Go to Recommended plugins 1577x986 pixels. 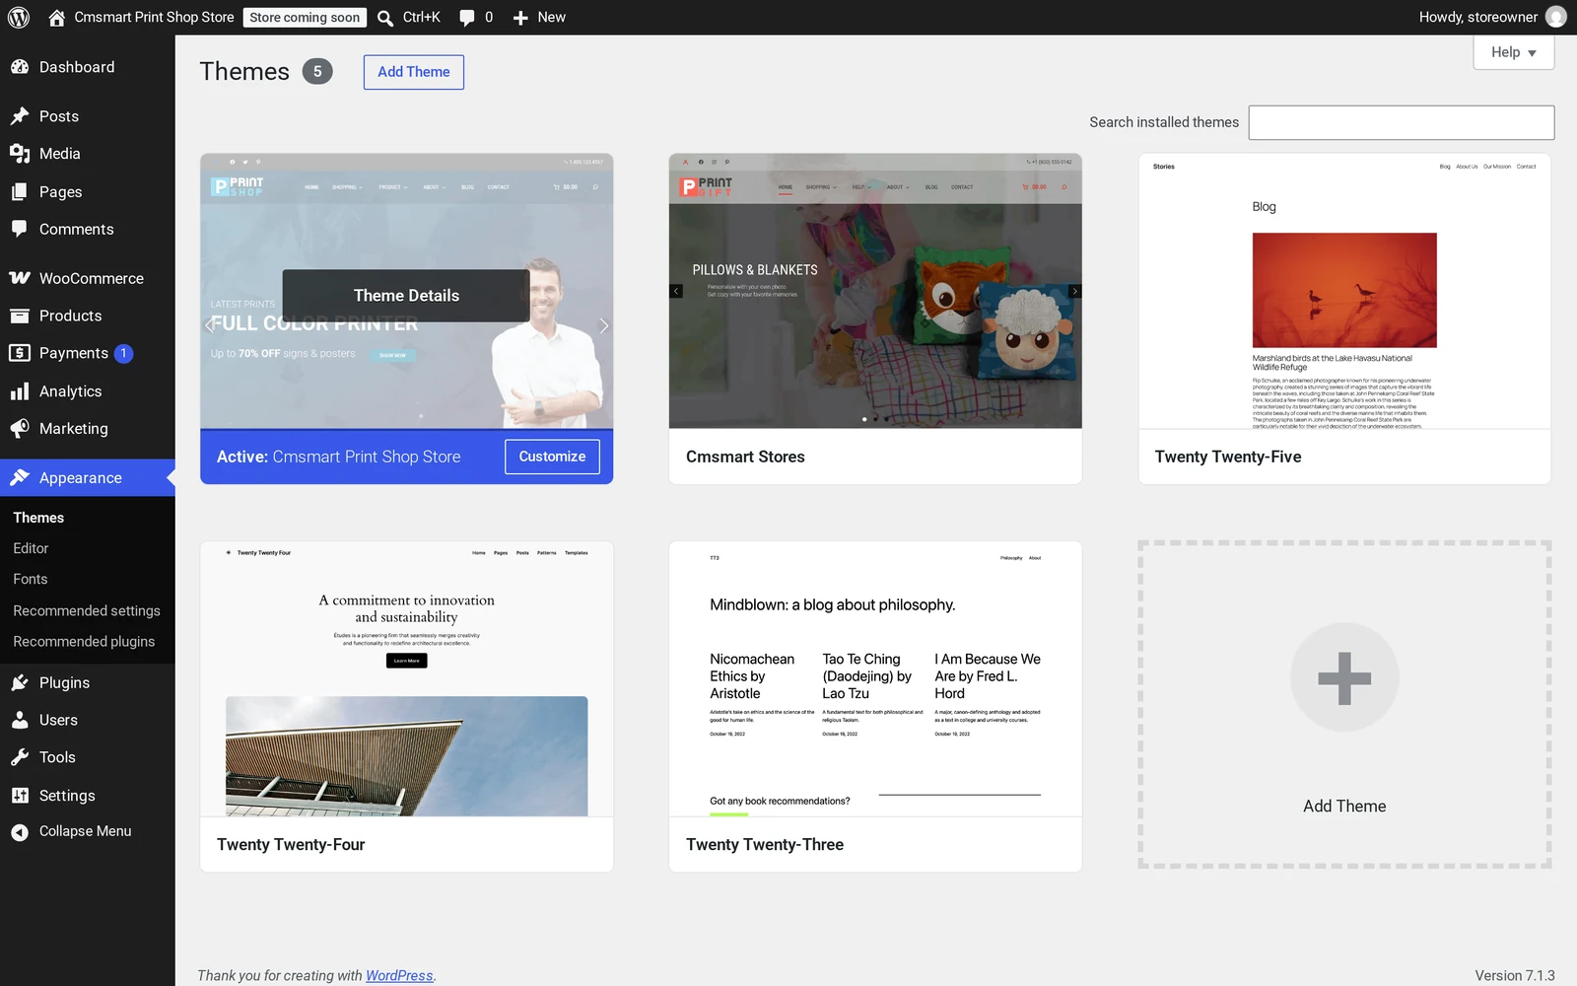pyautogui.click(x=84, y=641)
